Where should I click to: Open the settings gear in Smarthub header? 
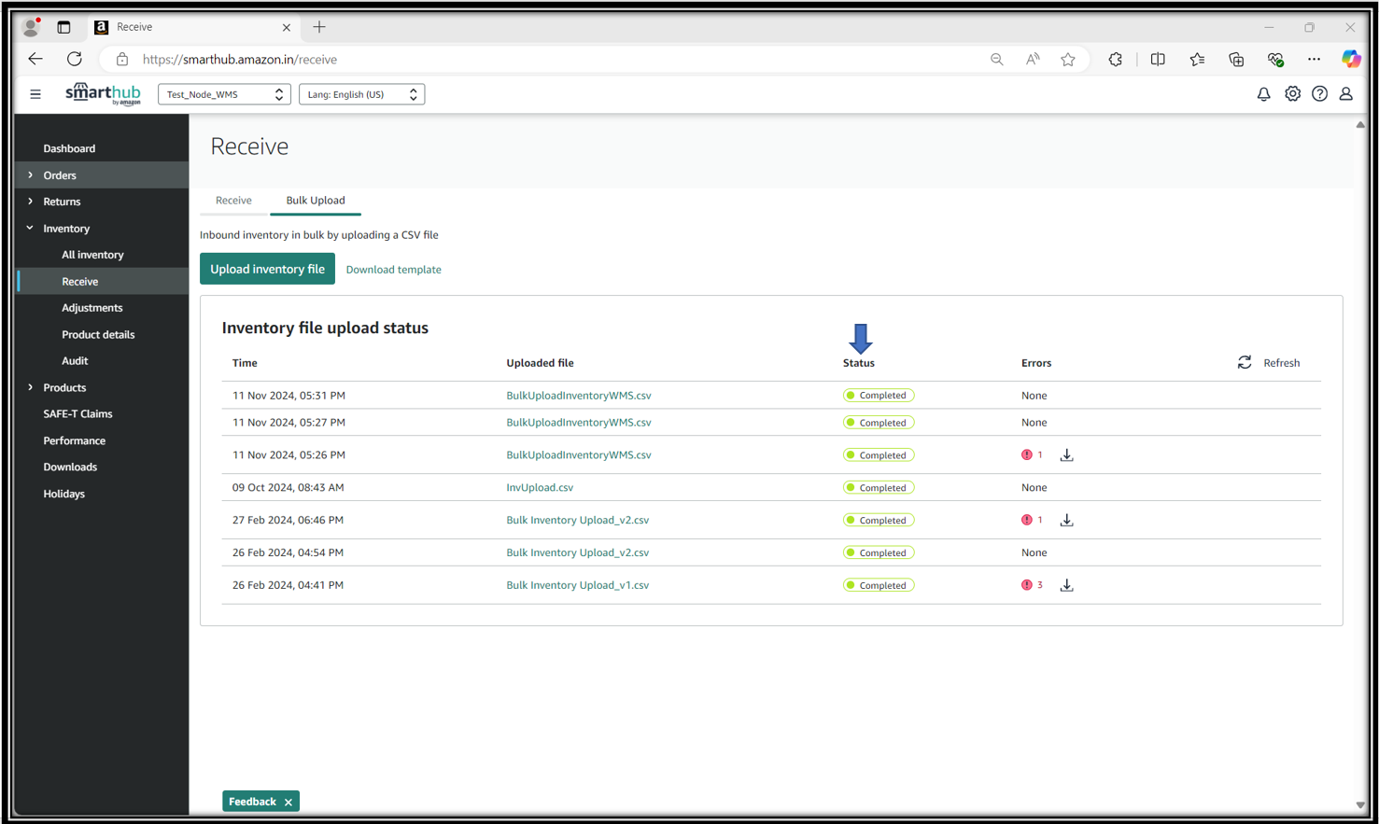point(1292,94)
